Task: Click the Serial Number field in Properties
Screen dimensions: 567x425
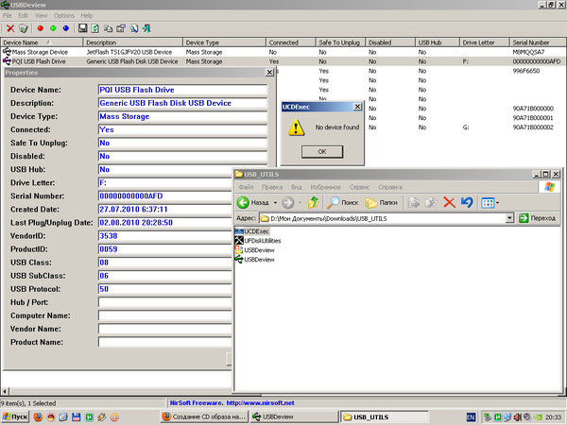Action: click(x=164, y=195)
